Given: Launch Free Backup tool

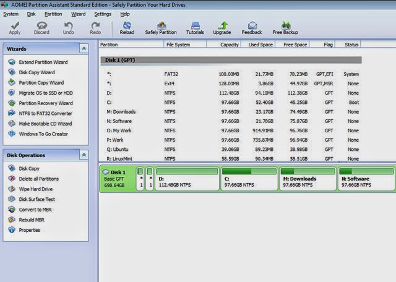Looking at the screenshot, I should tap(285, 28).
